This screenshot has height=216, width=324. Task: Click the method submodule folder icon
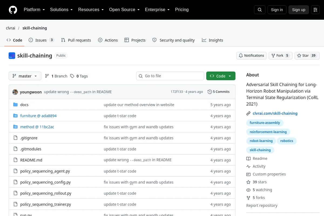pos(15,127)
